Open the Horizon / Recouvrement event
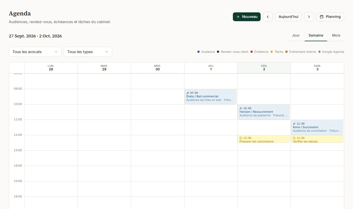Viewport: 353px width, 209px height. [264, 112]
